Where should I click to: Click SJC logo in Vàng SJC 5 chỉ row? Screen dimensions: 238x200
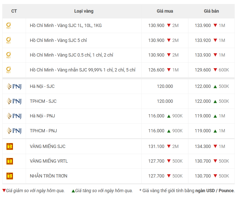9,40
